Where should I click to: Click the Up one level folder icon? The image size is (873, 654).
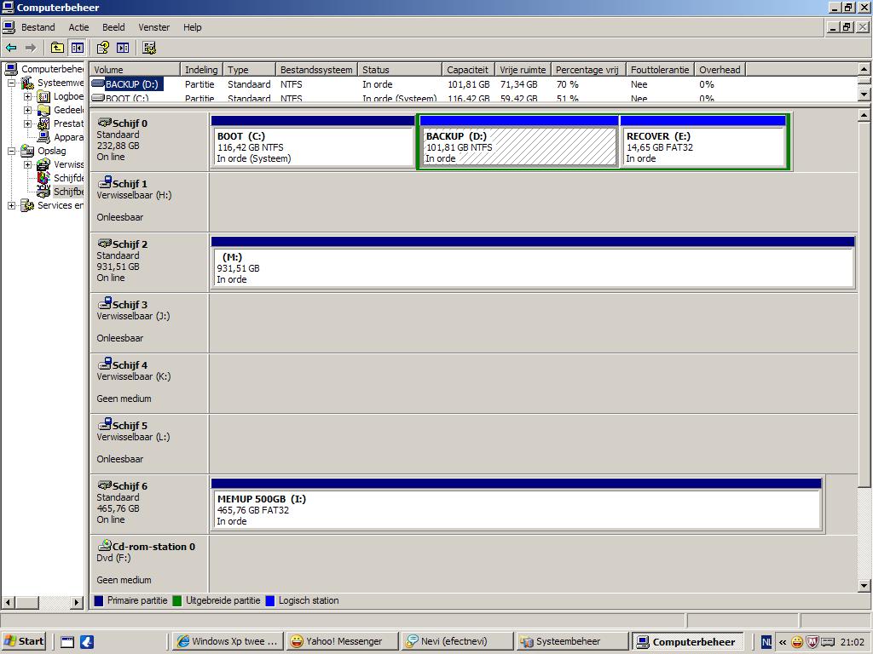click(x=57, y=48)
